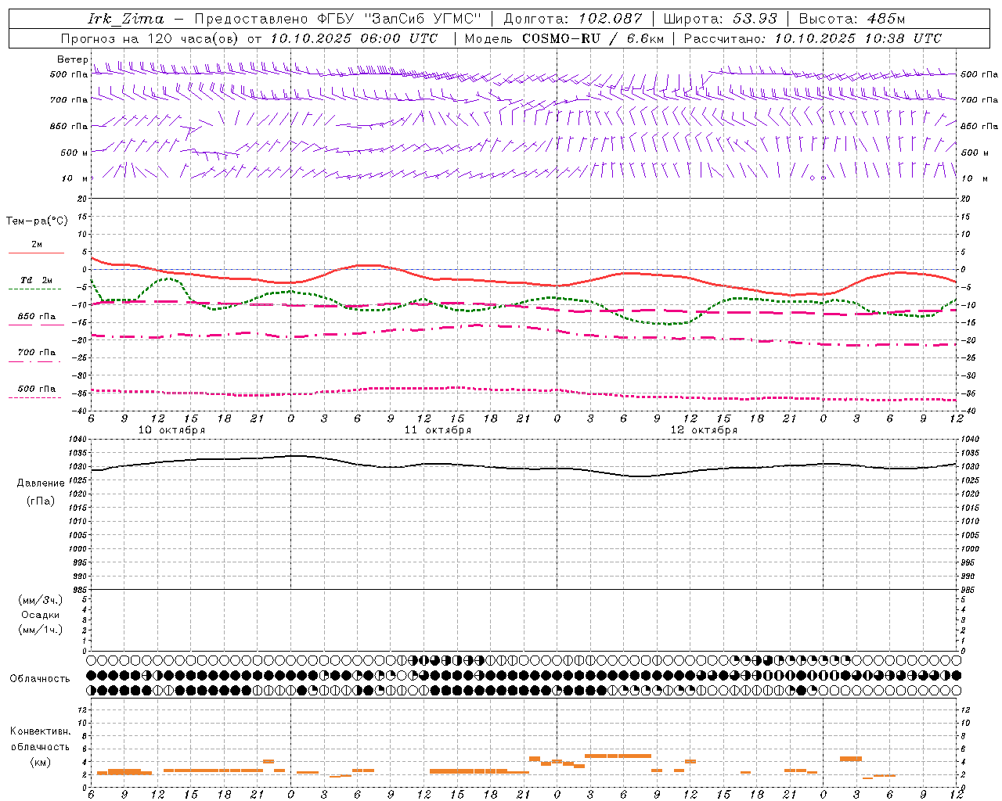Select the provider text ФГБУ "ЗапСиб УГМС"
This screenshot has height=801, width=1002.
tap(399, 19)
